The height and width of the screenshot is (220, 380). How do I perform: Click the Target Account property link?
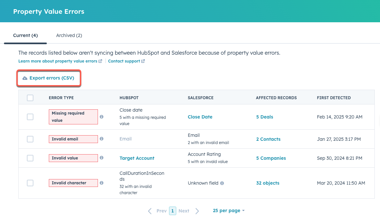pos(137,158)
